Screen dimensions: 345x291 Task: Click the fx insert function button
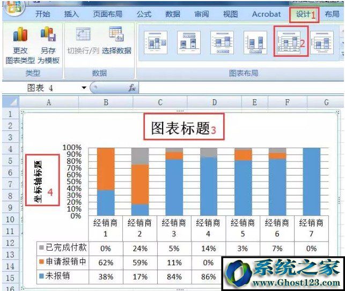point(132,88)
